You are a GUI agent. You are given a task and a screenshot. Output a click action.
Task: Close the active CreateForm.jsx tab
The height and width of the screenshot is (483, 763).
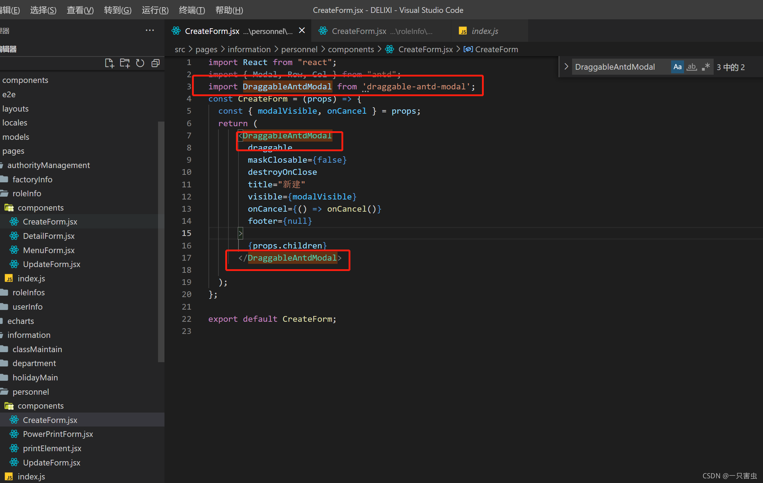click(302, 30)
